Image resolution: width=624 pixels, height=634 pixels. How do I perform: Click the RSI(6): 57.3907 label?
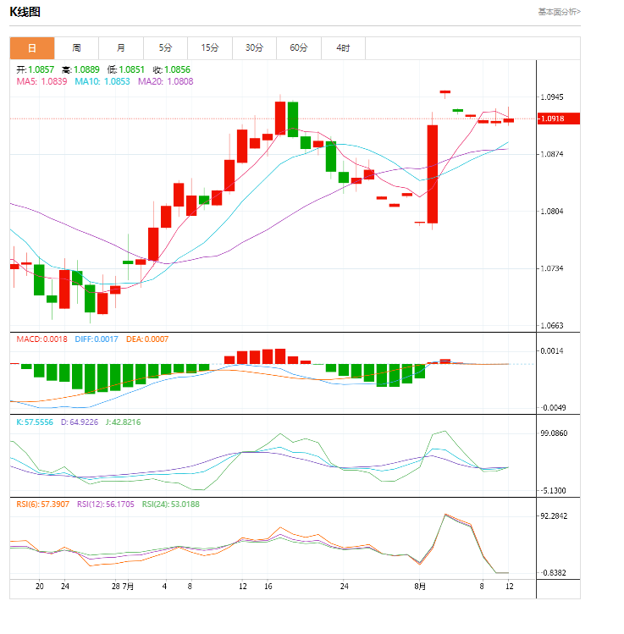click(x=42, y=504)
